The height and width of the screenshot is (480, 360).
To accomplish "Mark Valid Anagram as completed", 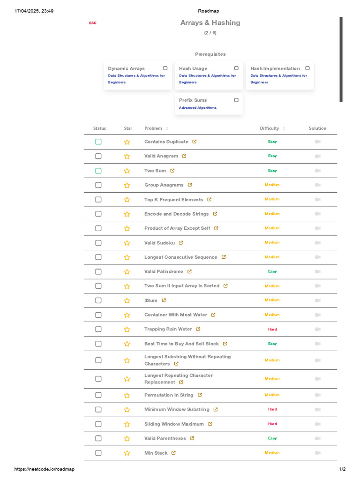I will [x=98, y=156].
